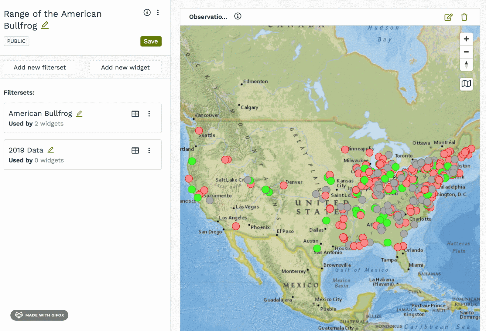
Task: Reset the map compass bearing
Action: [x=466, y=65]
